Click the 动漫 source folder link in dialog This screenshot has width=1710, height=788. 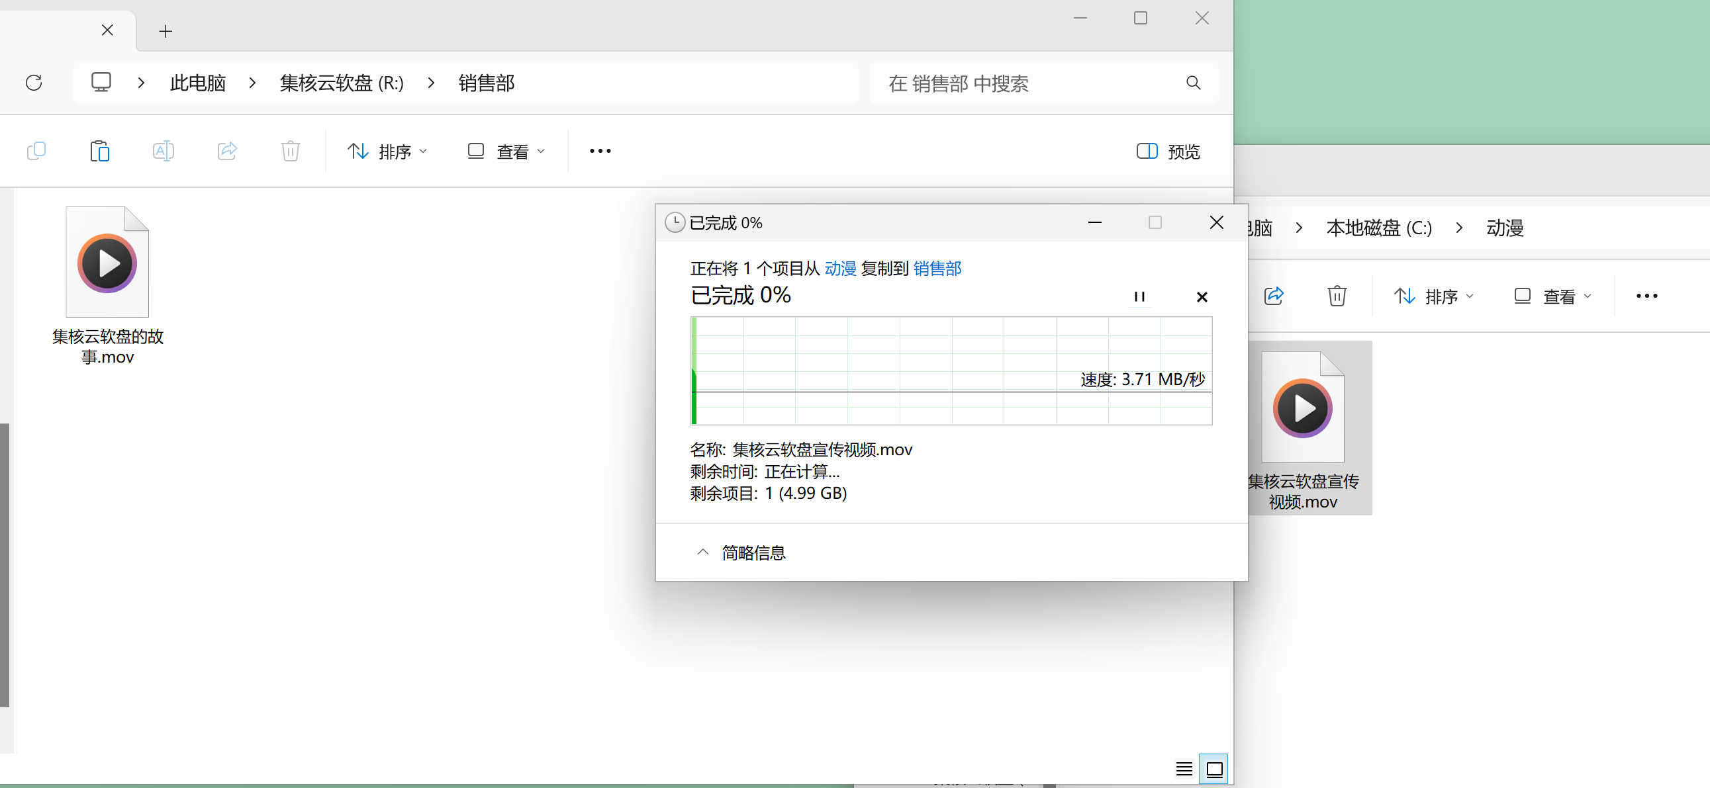point(839,268)
